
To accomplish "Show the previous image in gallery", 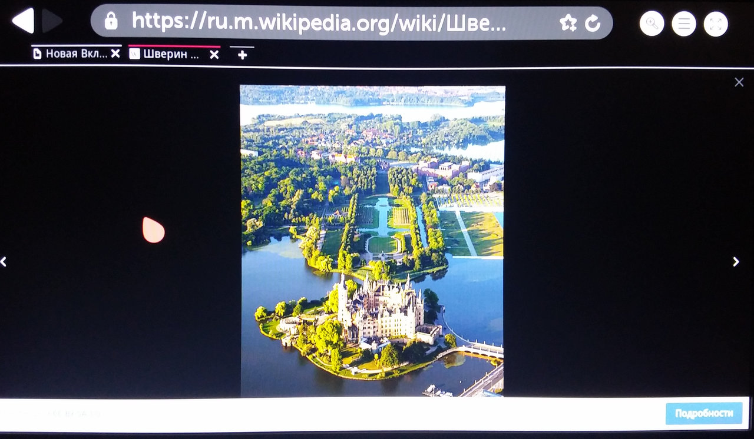I will coord(4,261).
